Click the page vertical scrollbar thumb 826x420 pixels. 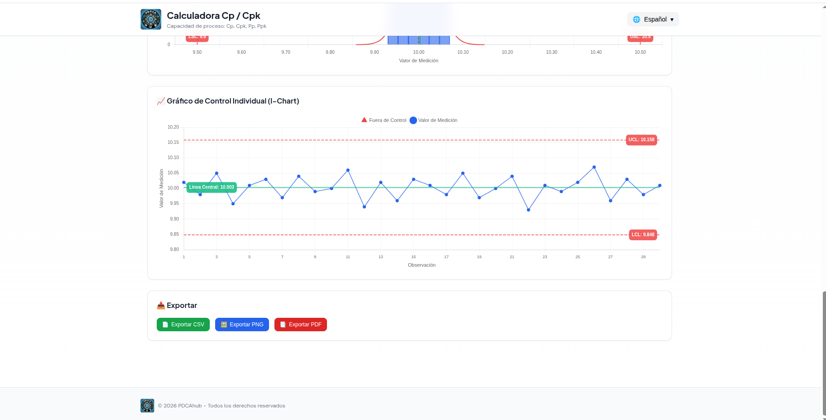(x=824, y=353)
